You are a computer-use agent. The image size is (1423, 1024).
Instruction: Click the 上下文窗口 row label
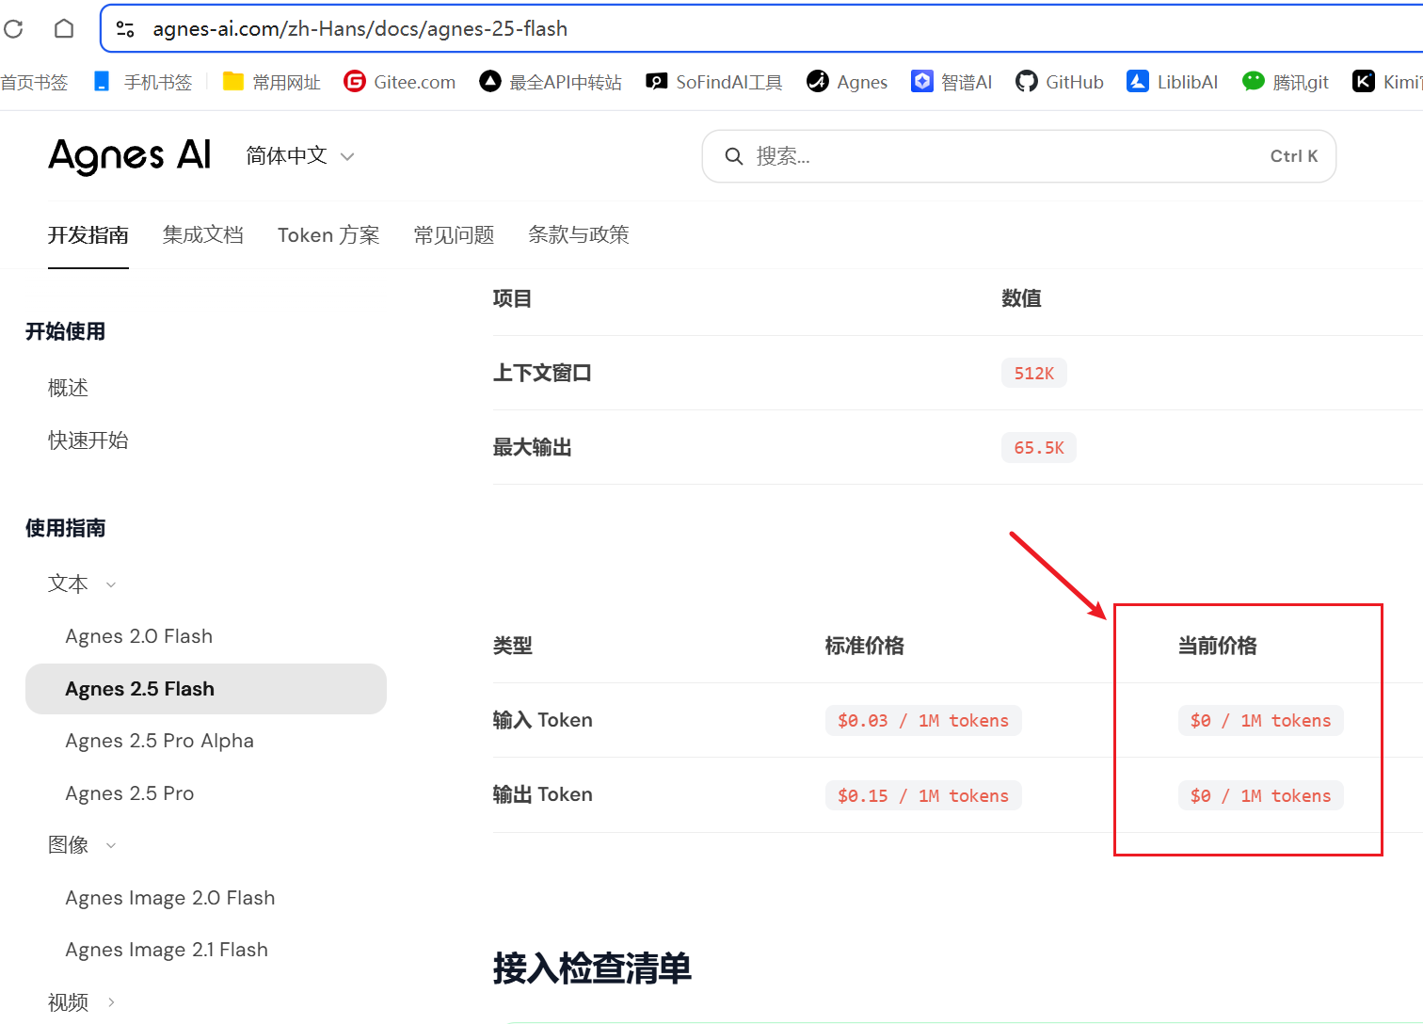point(542,373)
